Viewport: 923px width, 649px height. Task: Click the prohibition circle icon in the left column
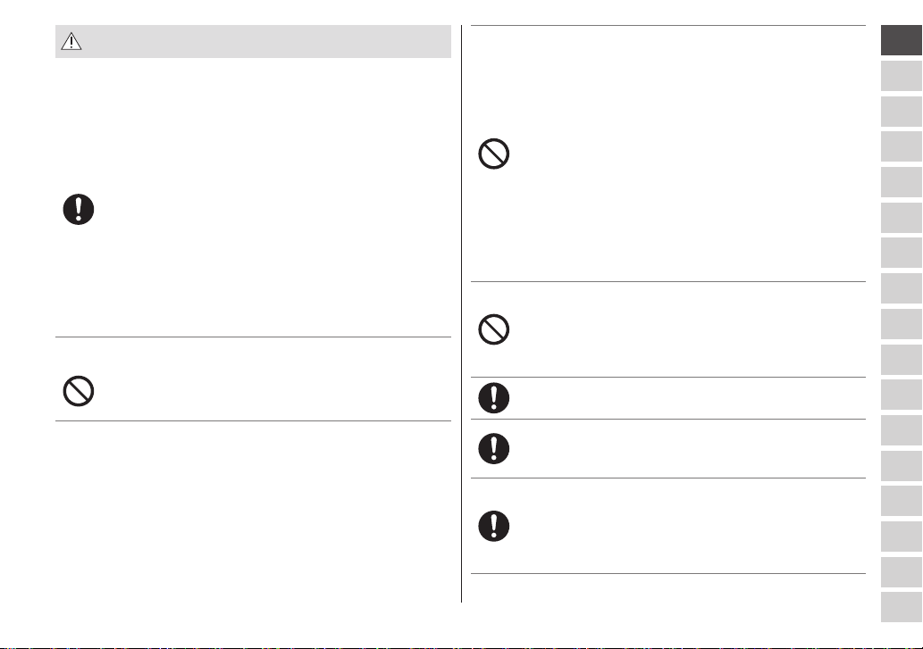pyautogui.click(x=79, y=391)
